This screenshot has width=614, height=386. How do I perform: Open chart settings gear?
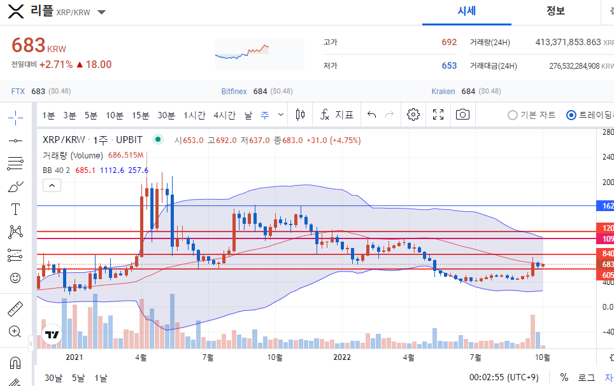click(413, 114)
